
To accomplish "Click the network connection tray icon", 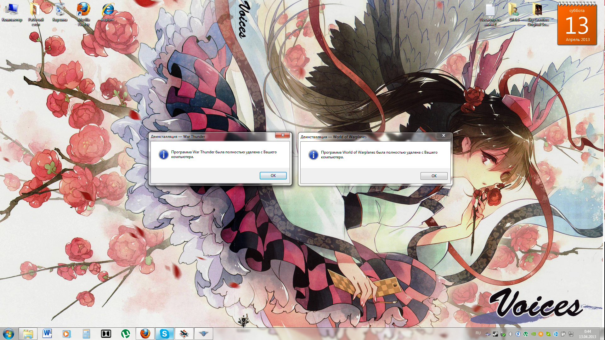I will (571, 334).
